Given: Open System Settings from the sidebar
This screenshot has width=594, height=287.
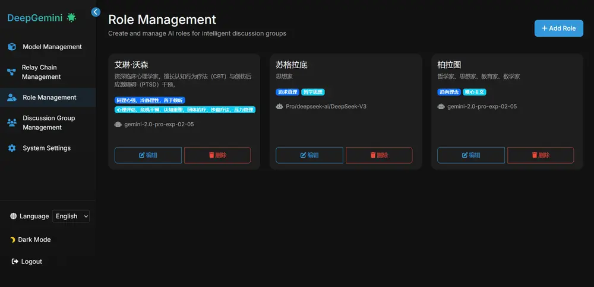Looking at the screenshot, I should pos(46,148).
